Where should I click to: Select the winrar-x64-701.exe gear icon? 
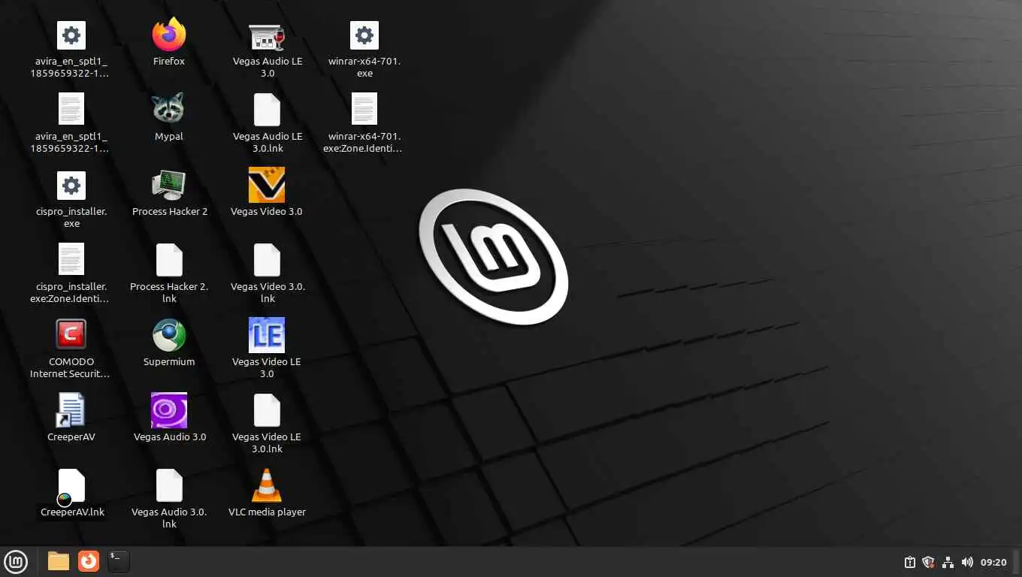pos(364,35)
